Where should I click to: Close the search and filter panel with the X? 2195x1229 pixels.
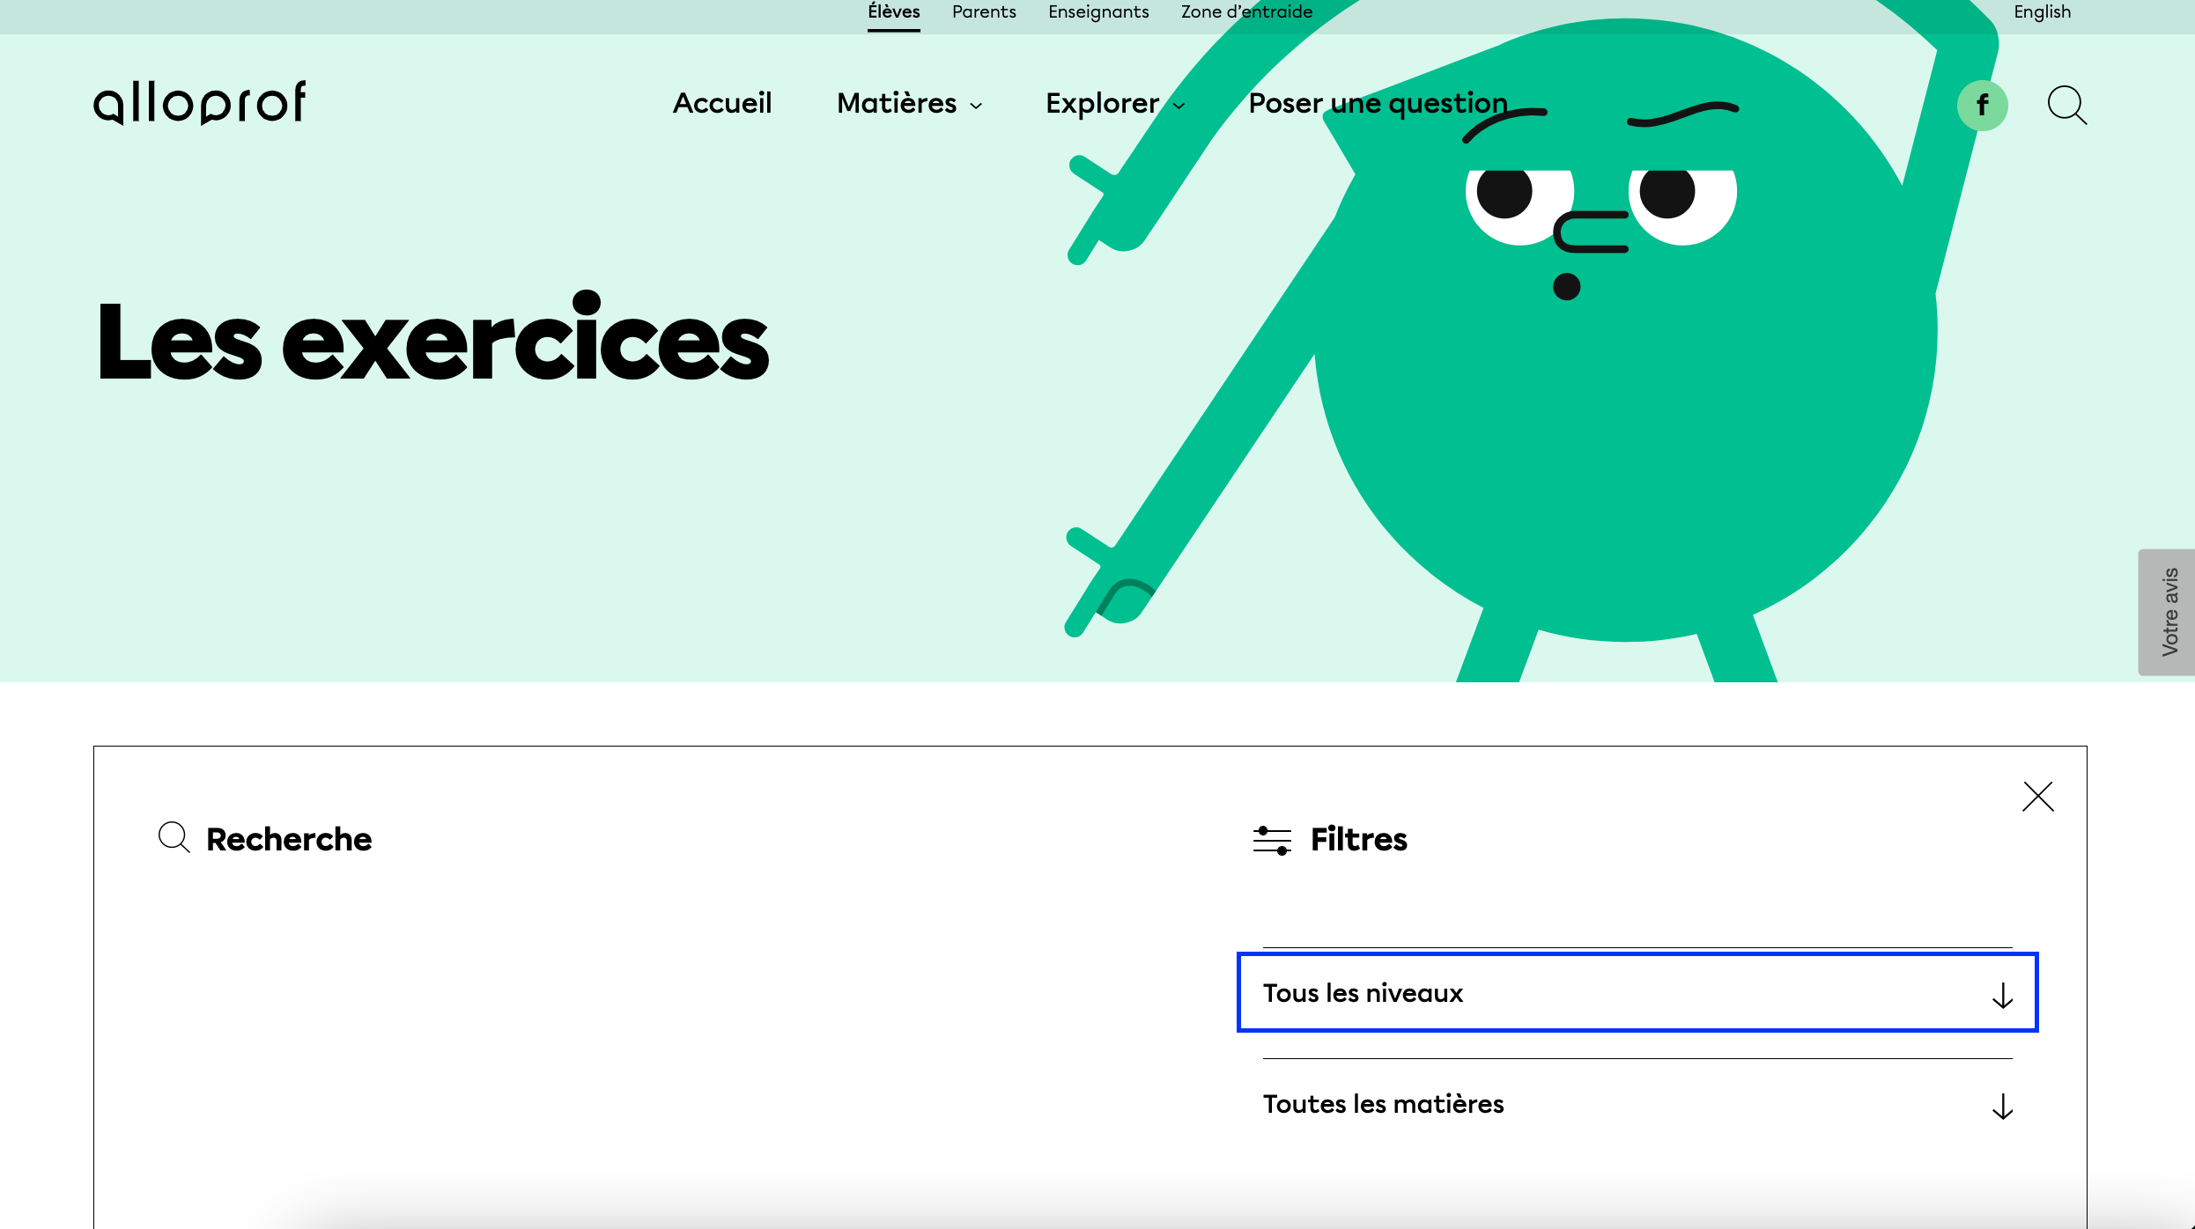(x=2037, y=797)
